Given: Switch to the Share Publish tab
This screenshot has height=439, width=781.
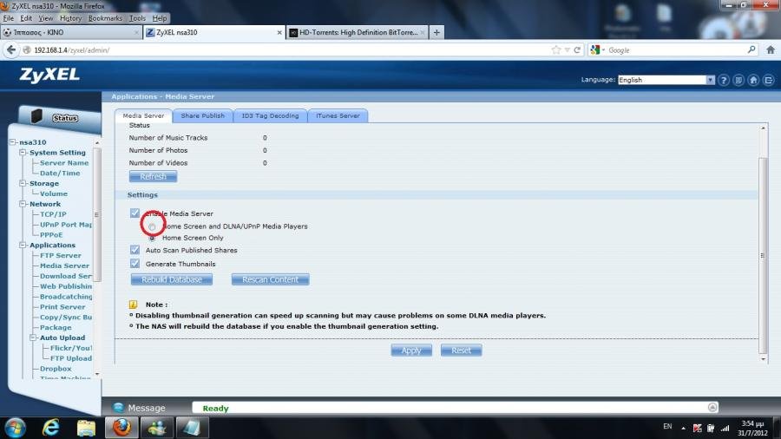Looking at the screenshot, I should 202,115.
